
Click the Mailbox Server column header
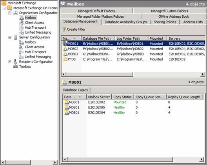point(99,97)
